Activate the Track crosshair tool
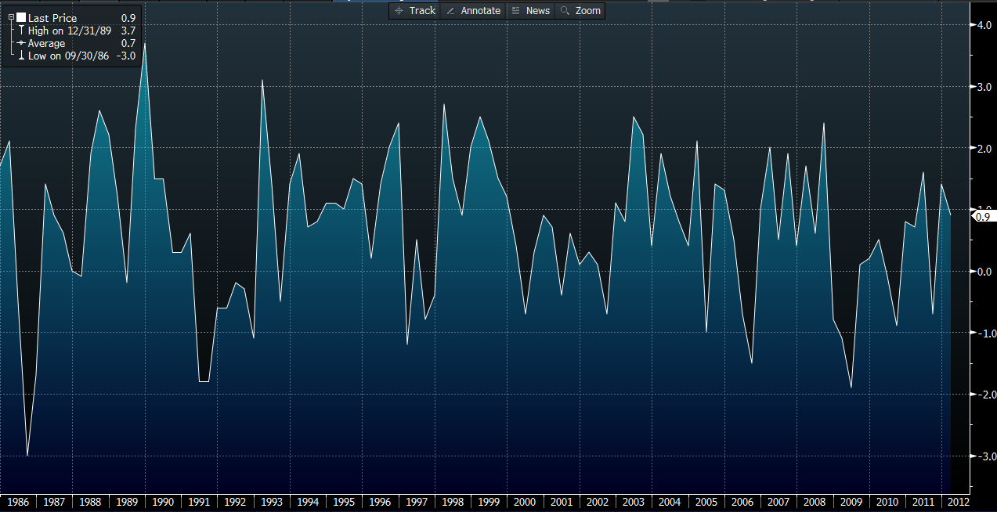This screenshot has width=997, height=512. (415, 10)
